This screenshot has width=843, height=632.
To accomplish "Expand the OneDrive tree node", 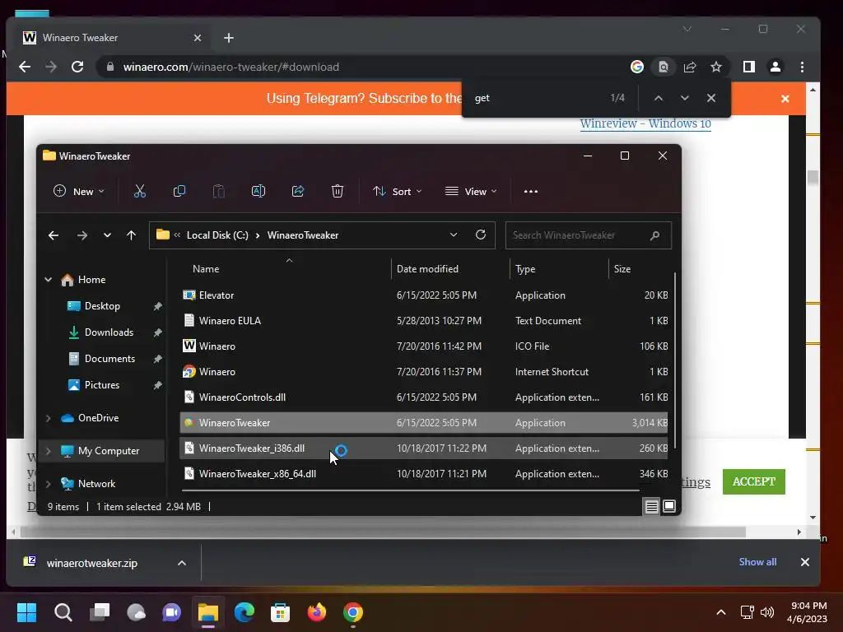I will [x=49, y=417].
